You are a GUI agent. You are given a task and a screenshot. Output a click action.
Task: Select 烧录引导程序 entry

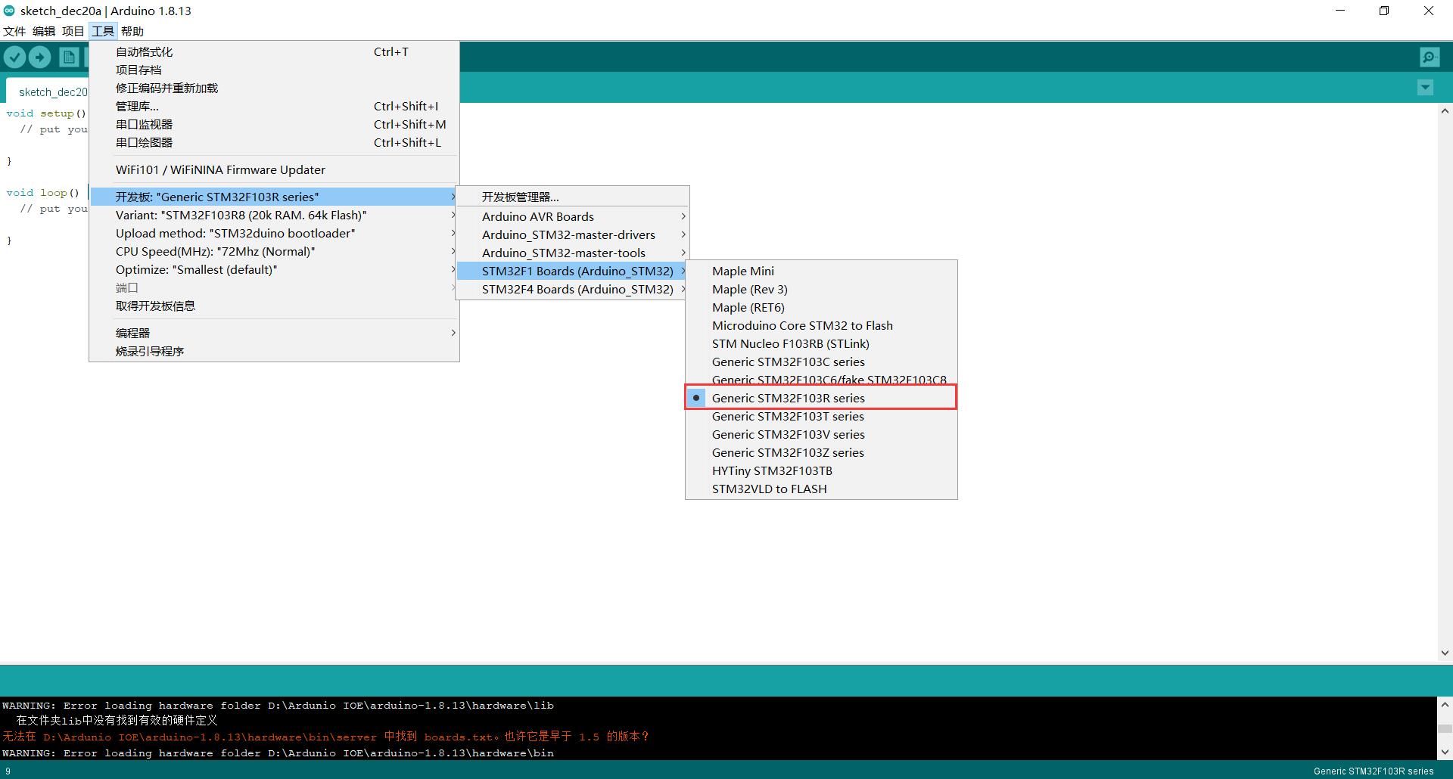274,351
